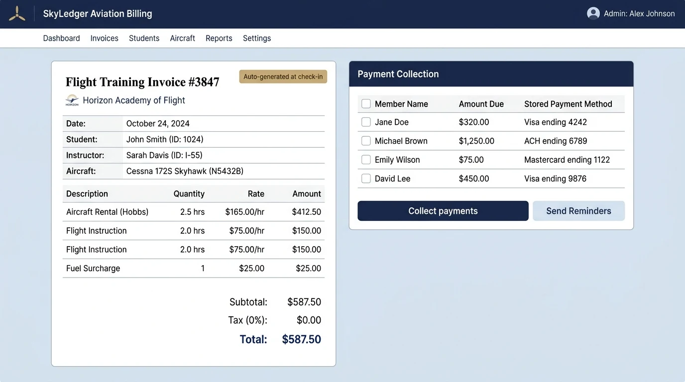Click the Horizon Academy of Flight name
685x382 pixels.
coord(134,100)
